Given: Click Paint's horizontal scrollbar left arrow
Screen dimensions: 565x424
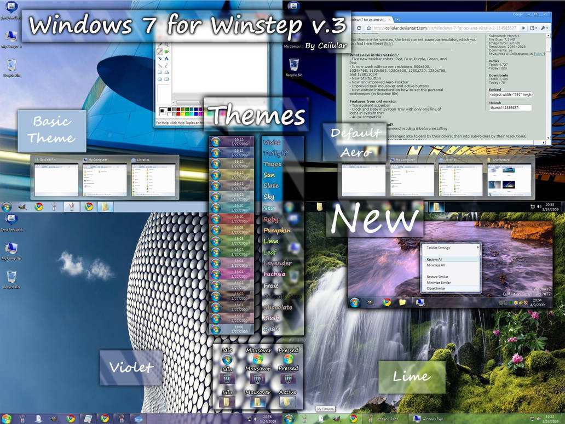Looking at the screenshot, I should (174, 102).
